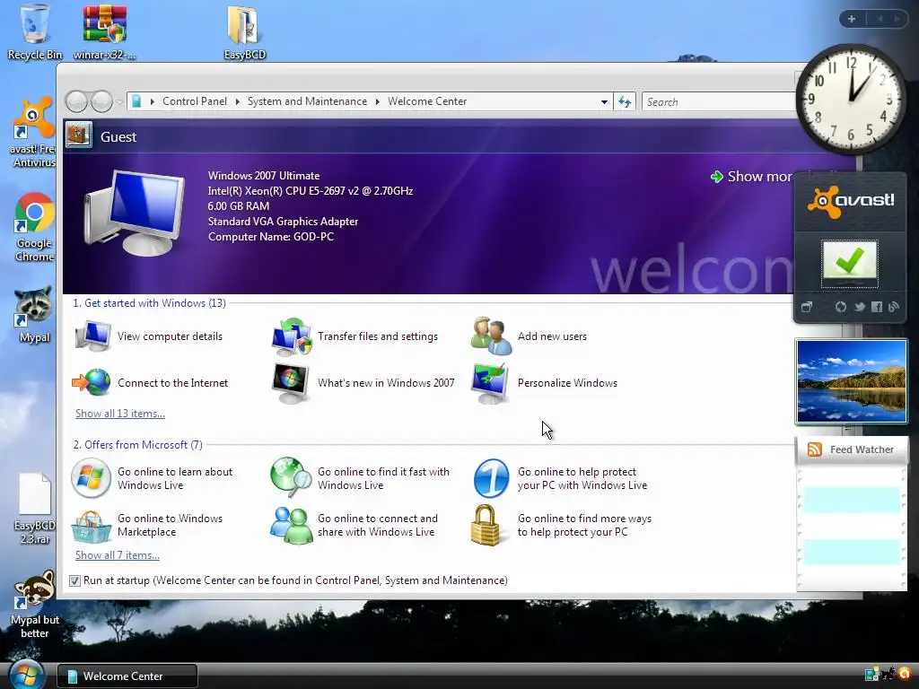Click the Feed Watcher gadget header
Screen dimensions: 919x689
[x=851, y=449]
